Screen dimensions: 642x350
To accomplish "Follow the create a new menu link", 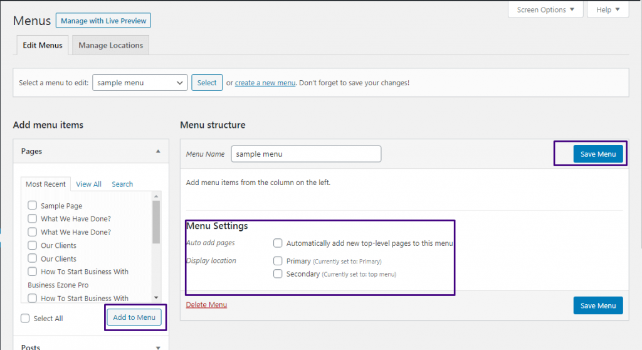I will pos(265,83).
